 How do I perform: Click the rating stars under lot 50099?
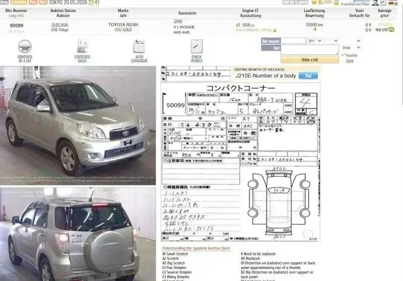pos(17,31)
